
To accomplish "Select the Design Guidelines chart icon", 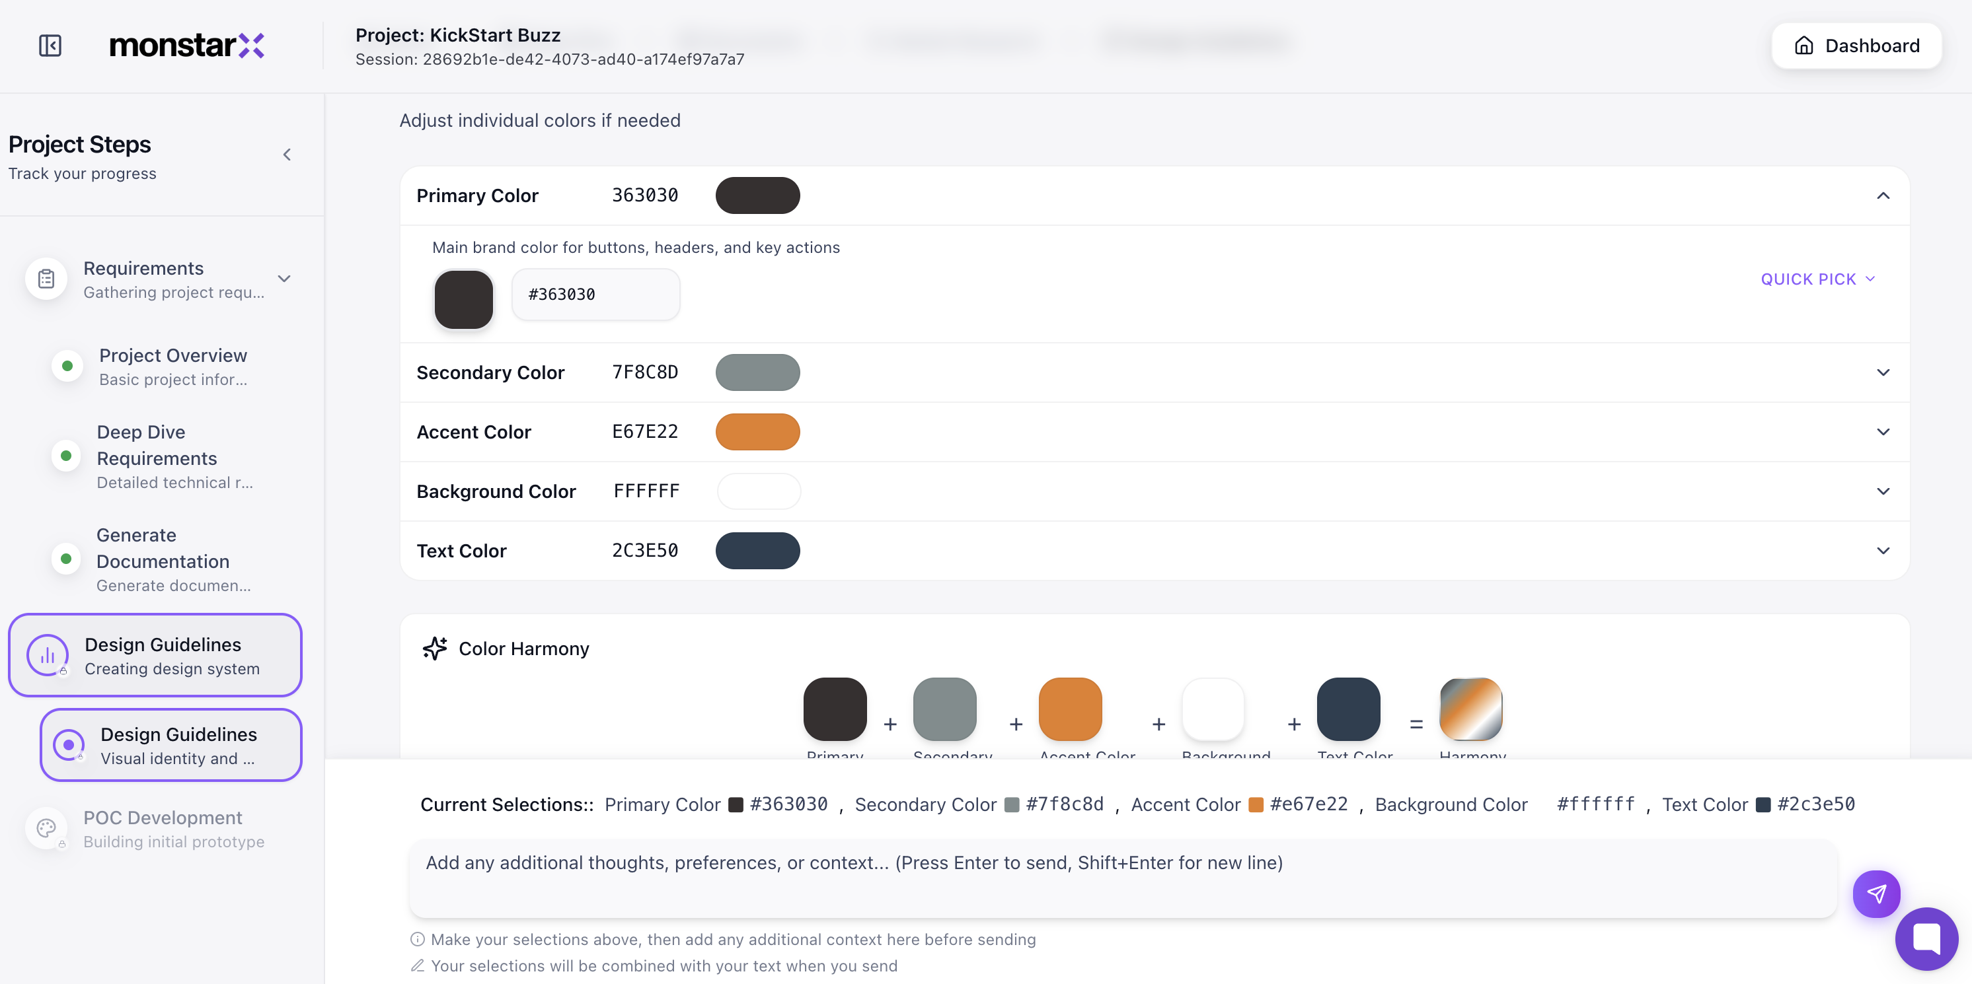I will pos(47,654).
